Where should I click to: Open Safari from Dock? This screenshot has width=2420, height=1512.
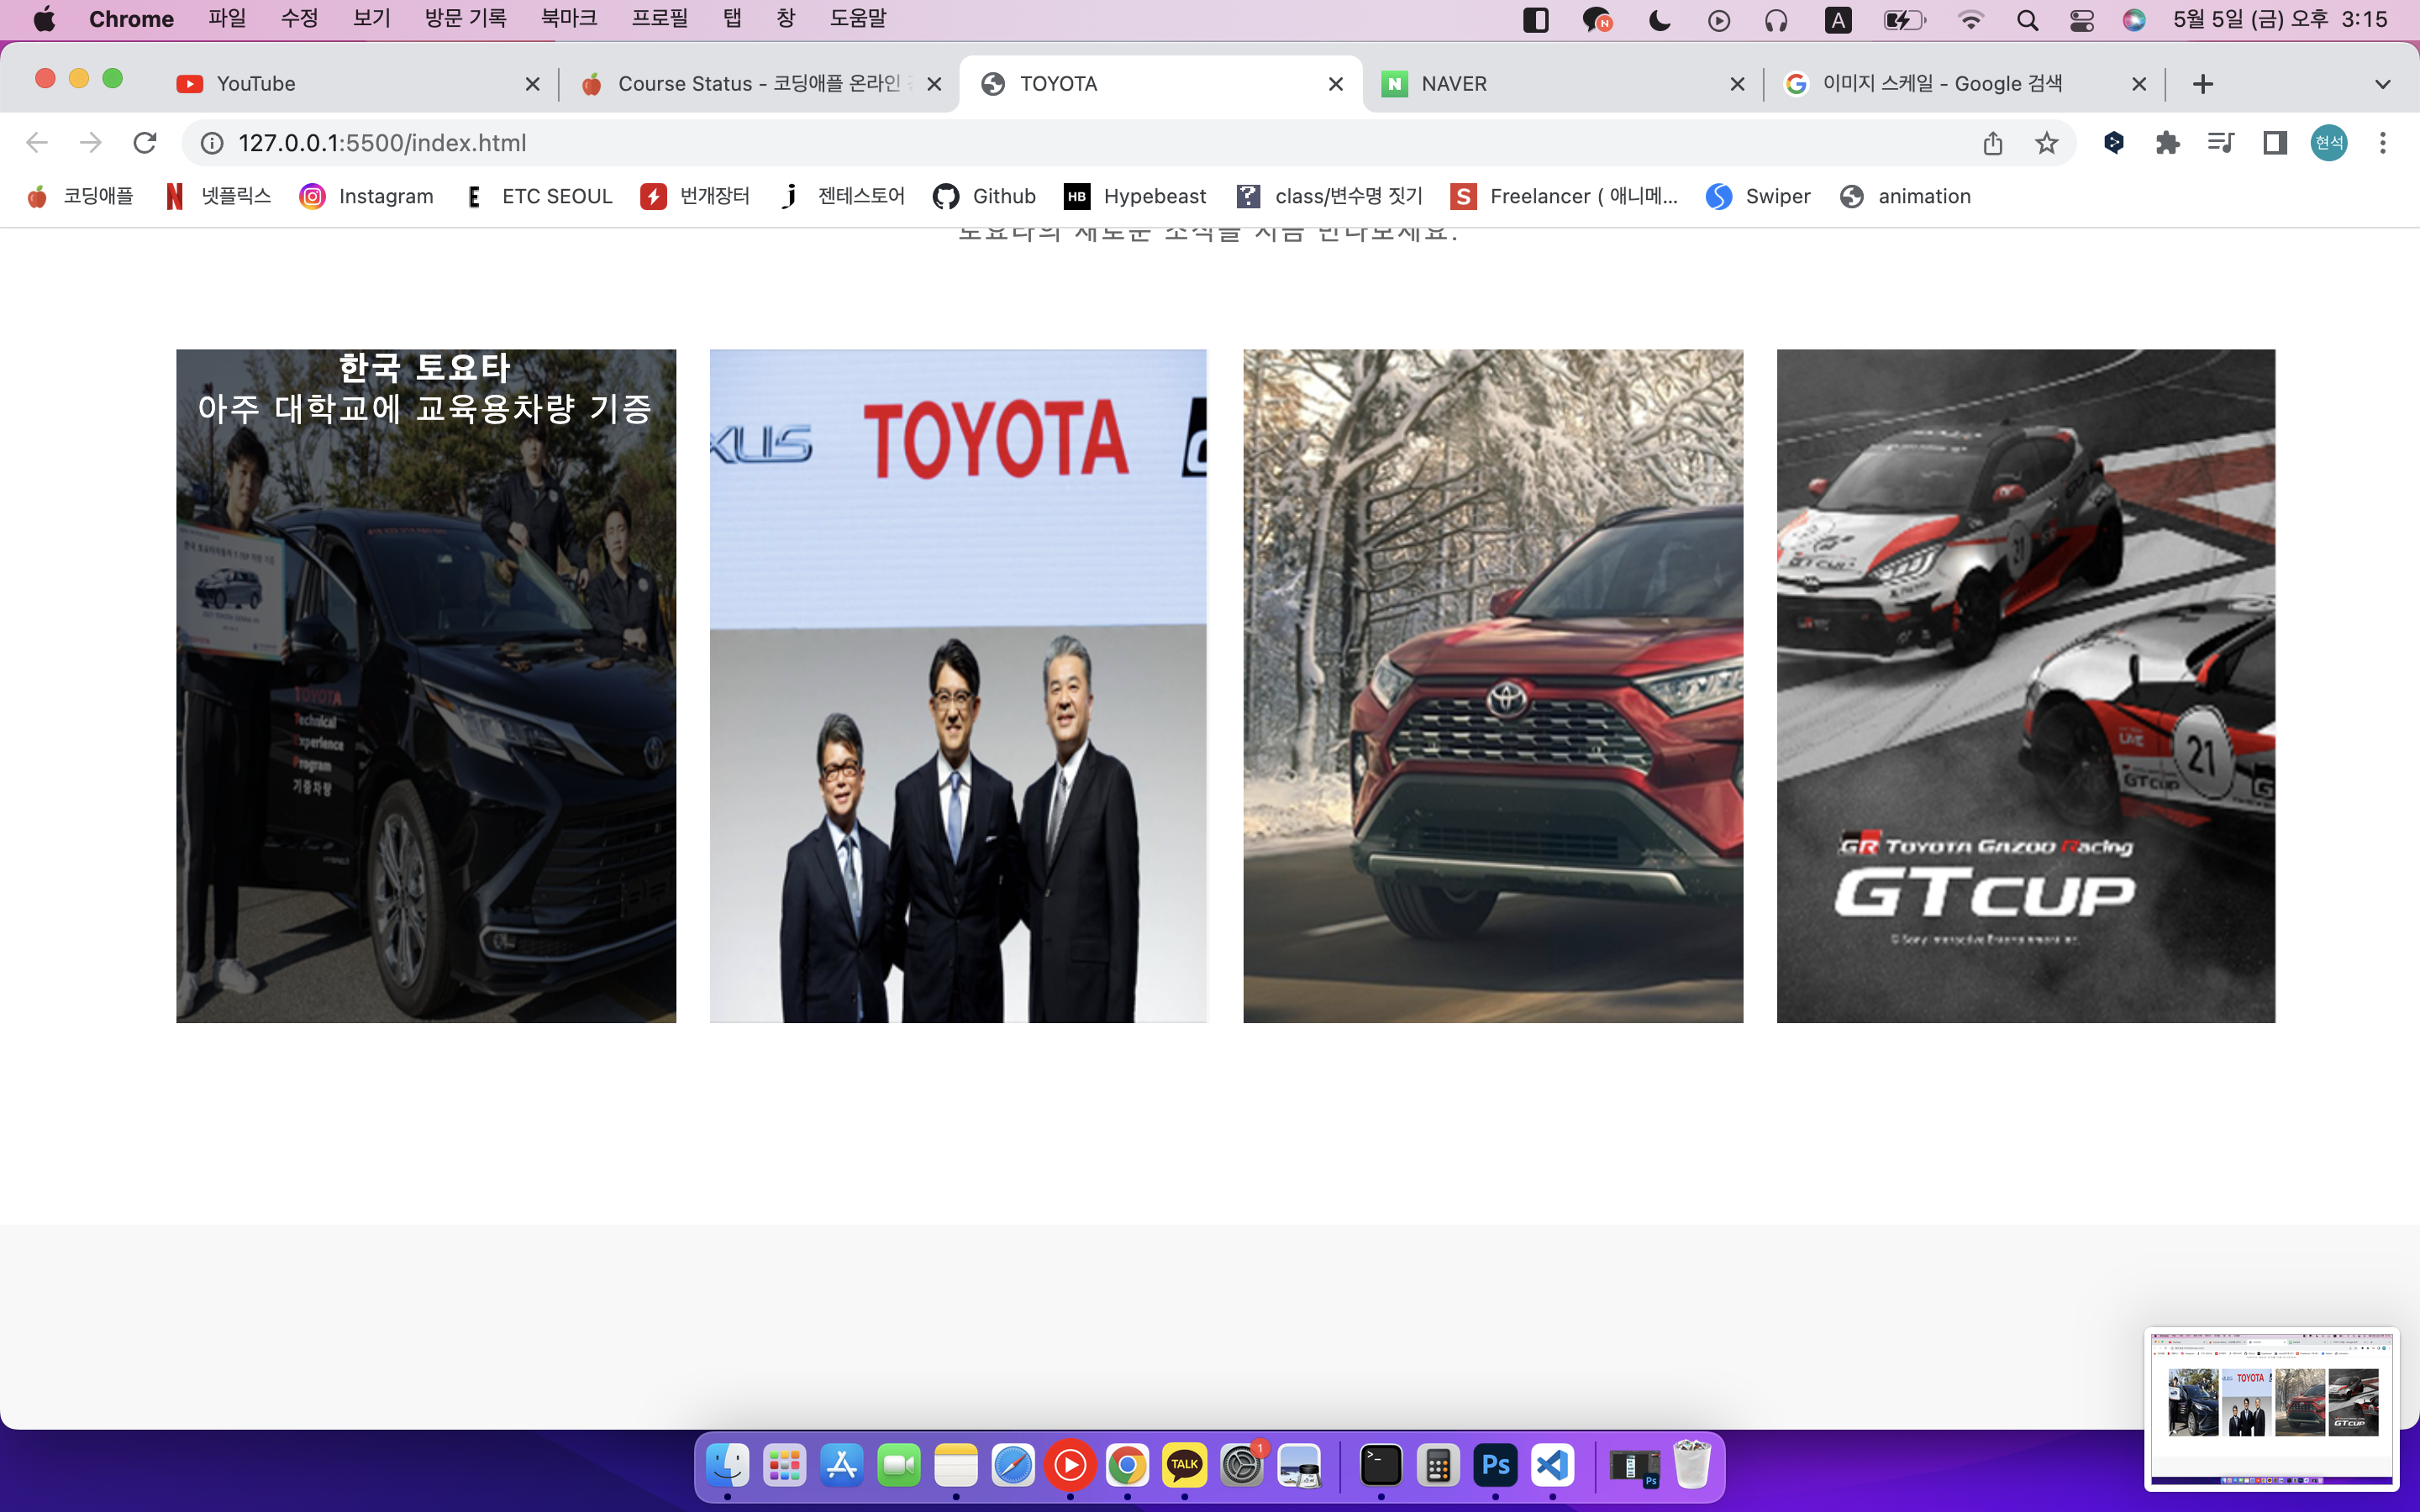click(1013, 1466)
